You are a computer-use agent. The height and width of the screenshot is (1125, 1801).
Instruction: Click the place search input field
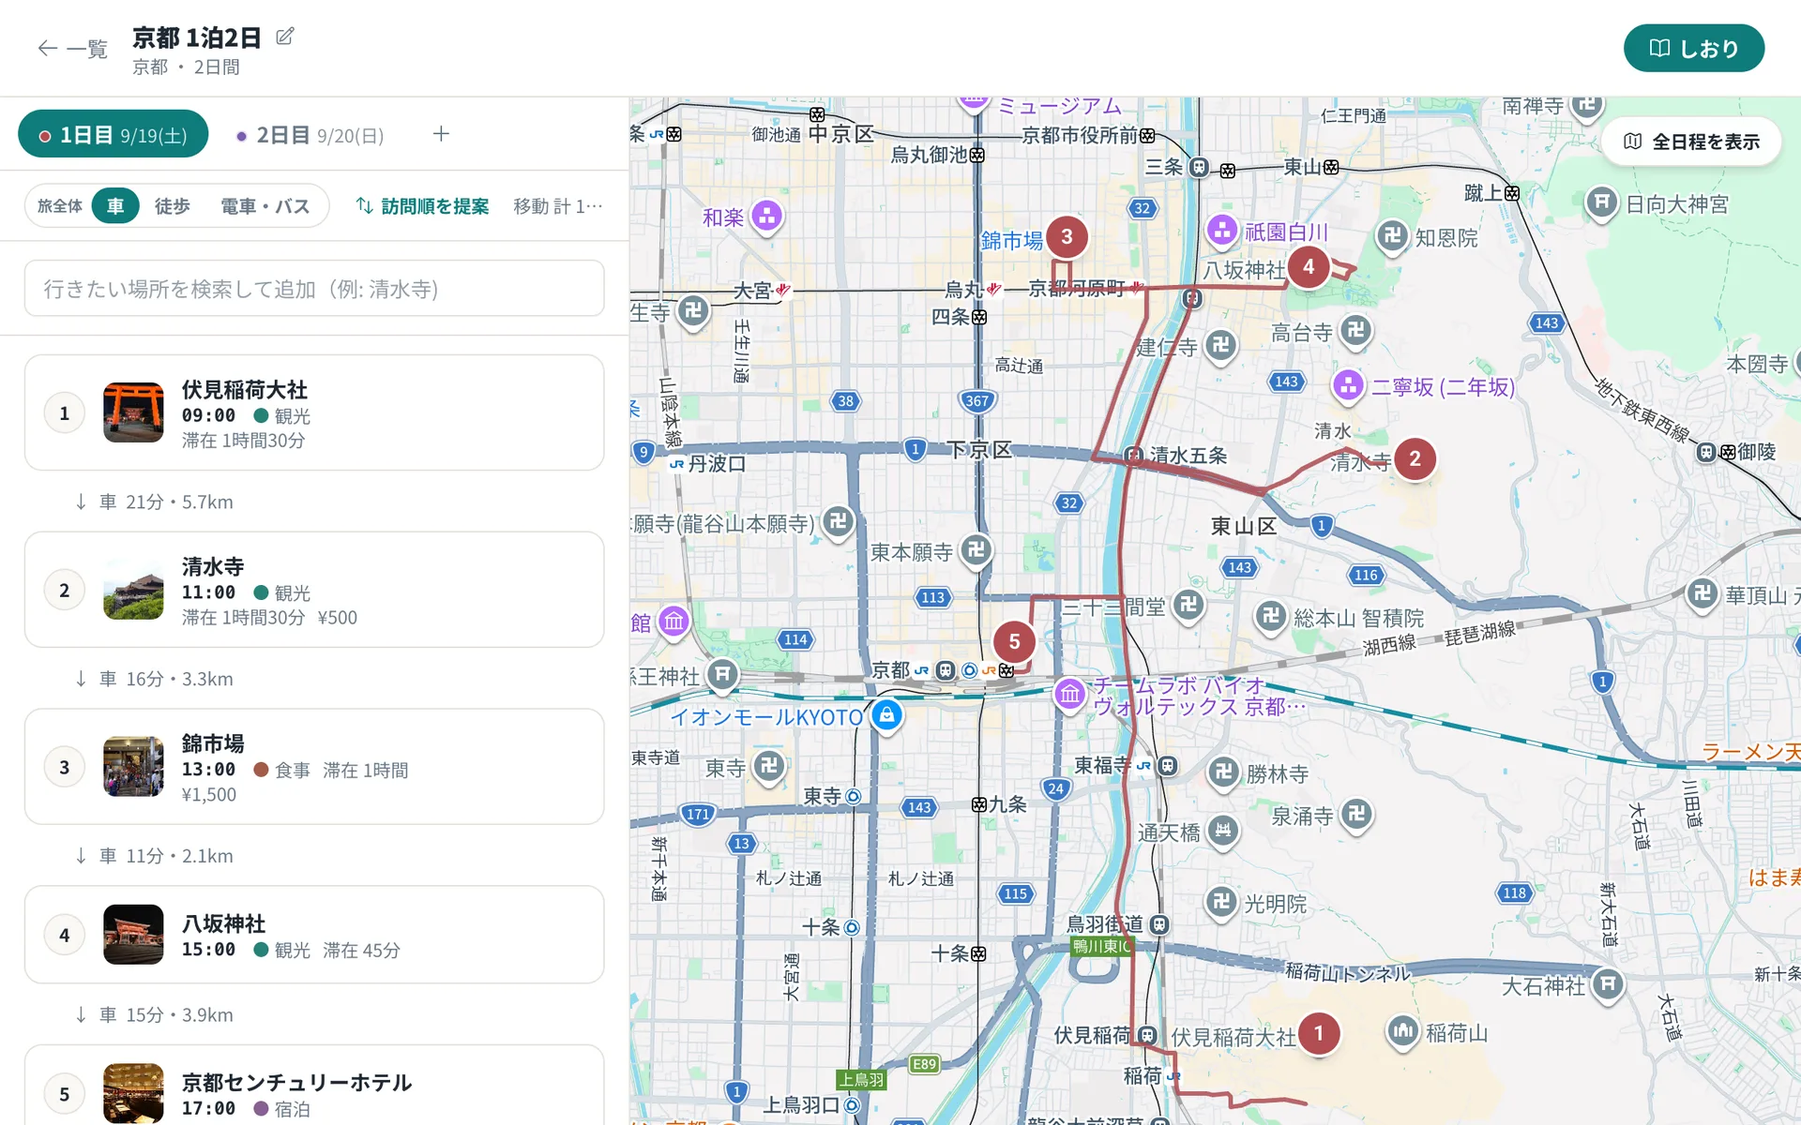click(314, 289)
